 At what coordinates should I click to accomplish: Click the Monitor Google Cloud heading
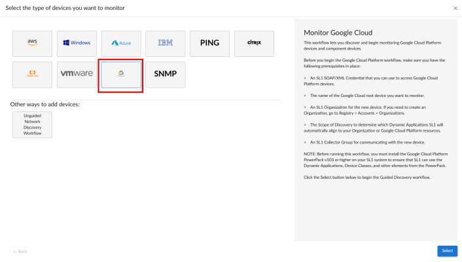point(338,33)
